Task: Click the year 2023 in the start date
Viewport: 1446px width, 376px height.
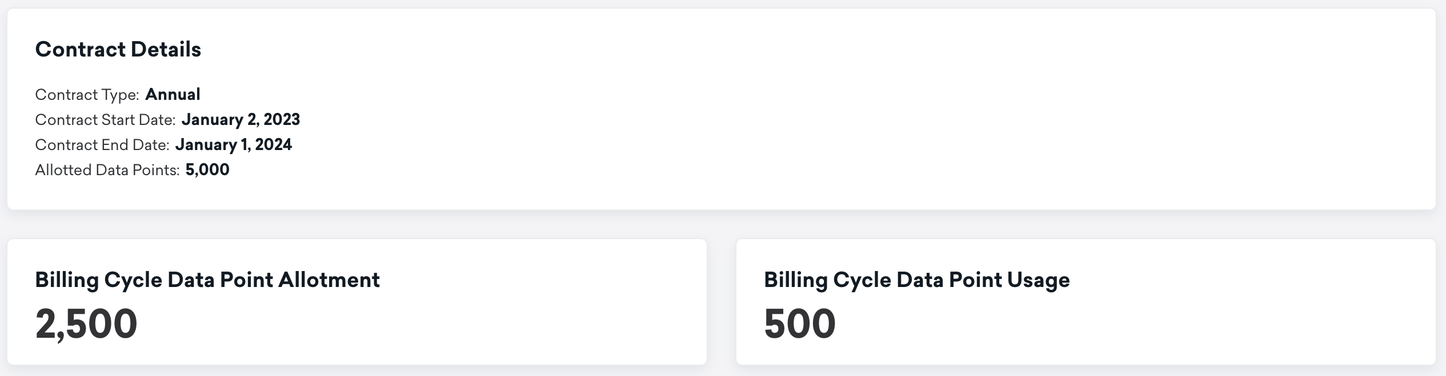Action: point(282,119)
